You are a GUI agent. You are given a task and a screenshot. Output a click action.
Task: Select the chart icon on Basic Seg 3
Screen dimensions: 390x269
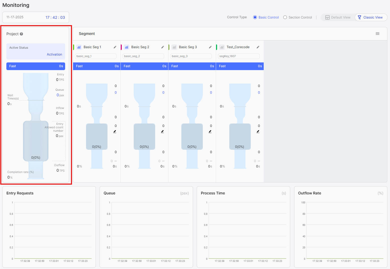point(174,47)
